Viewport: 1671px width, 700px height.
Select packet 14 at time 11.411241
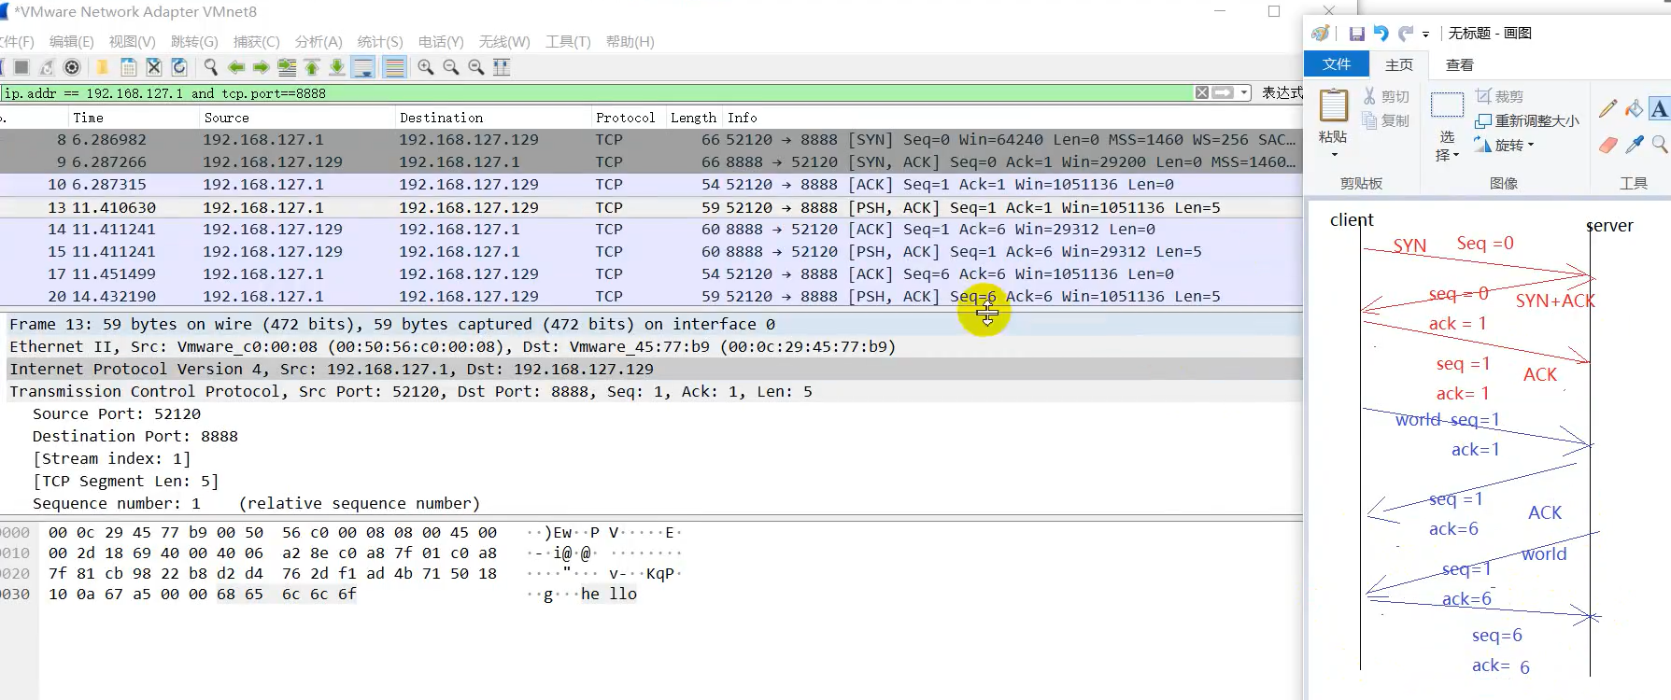click(651, 230)
